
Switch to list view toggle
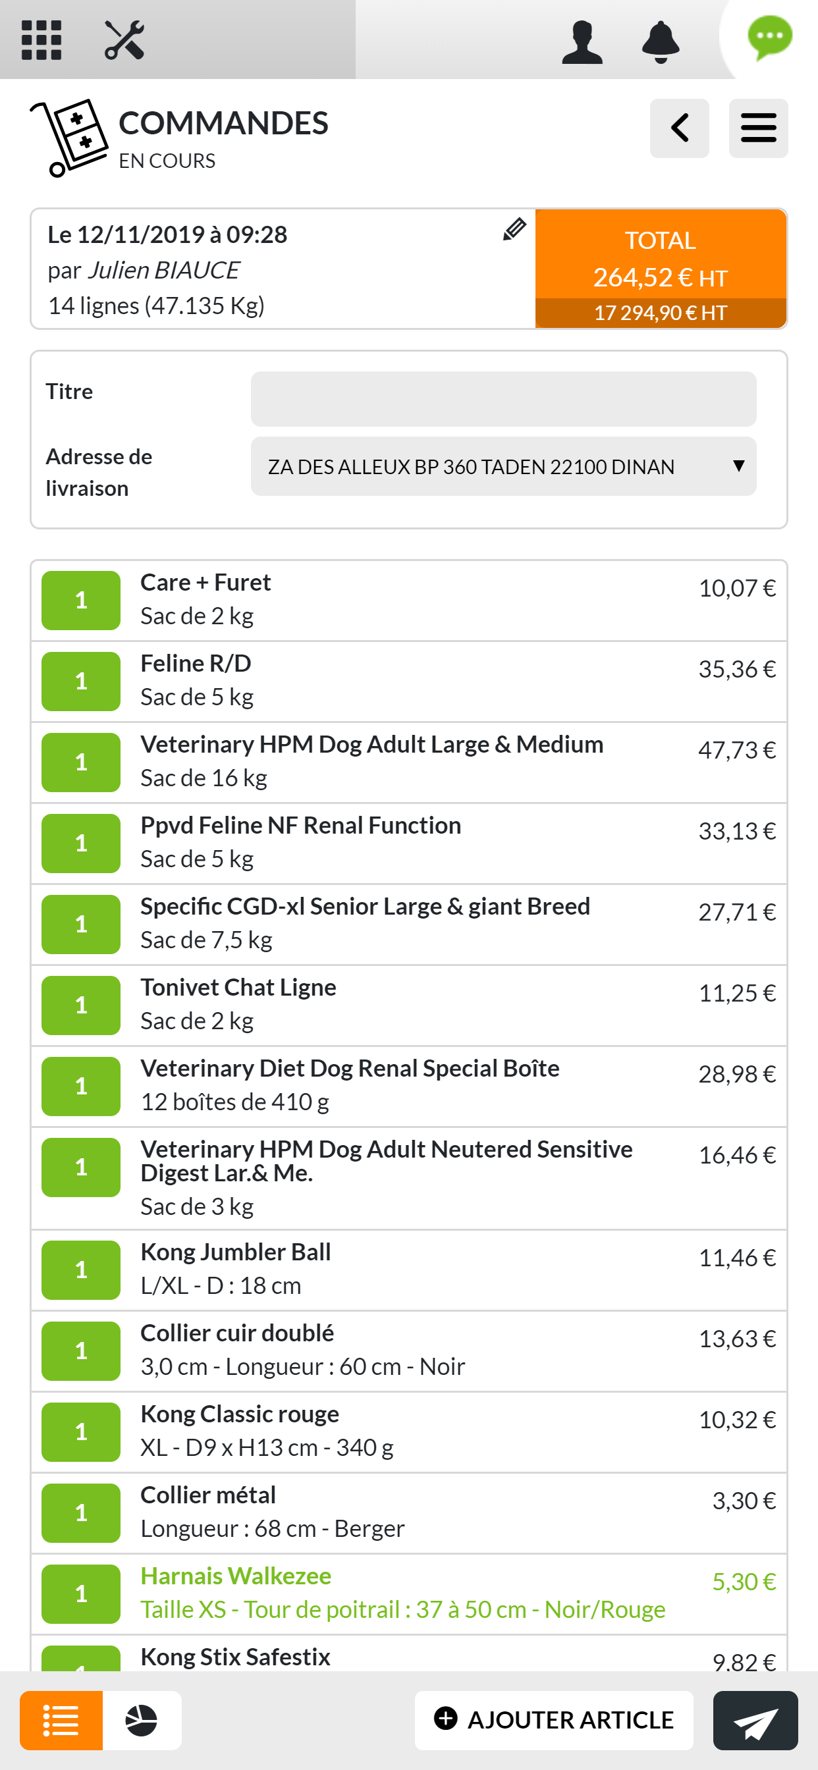[61, 1720]
